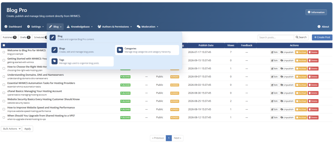Viewport: 333px width, 145px height.
Task: Click the 2026-08-12 15:37:45 publish date
Action: pyautogui.click(x=199, y=117)
